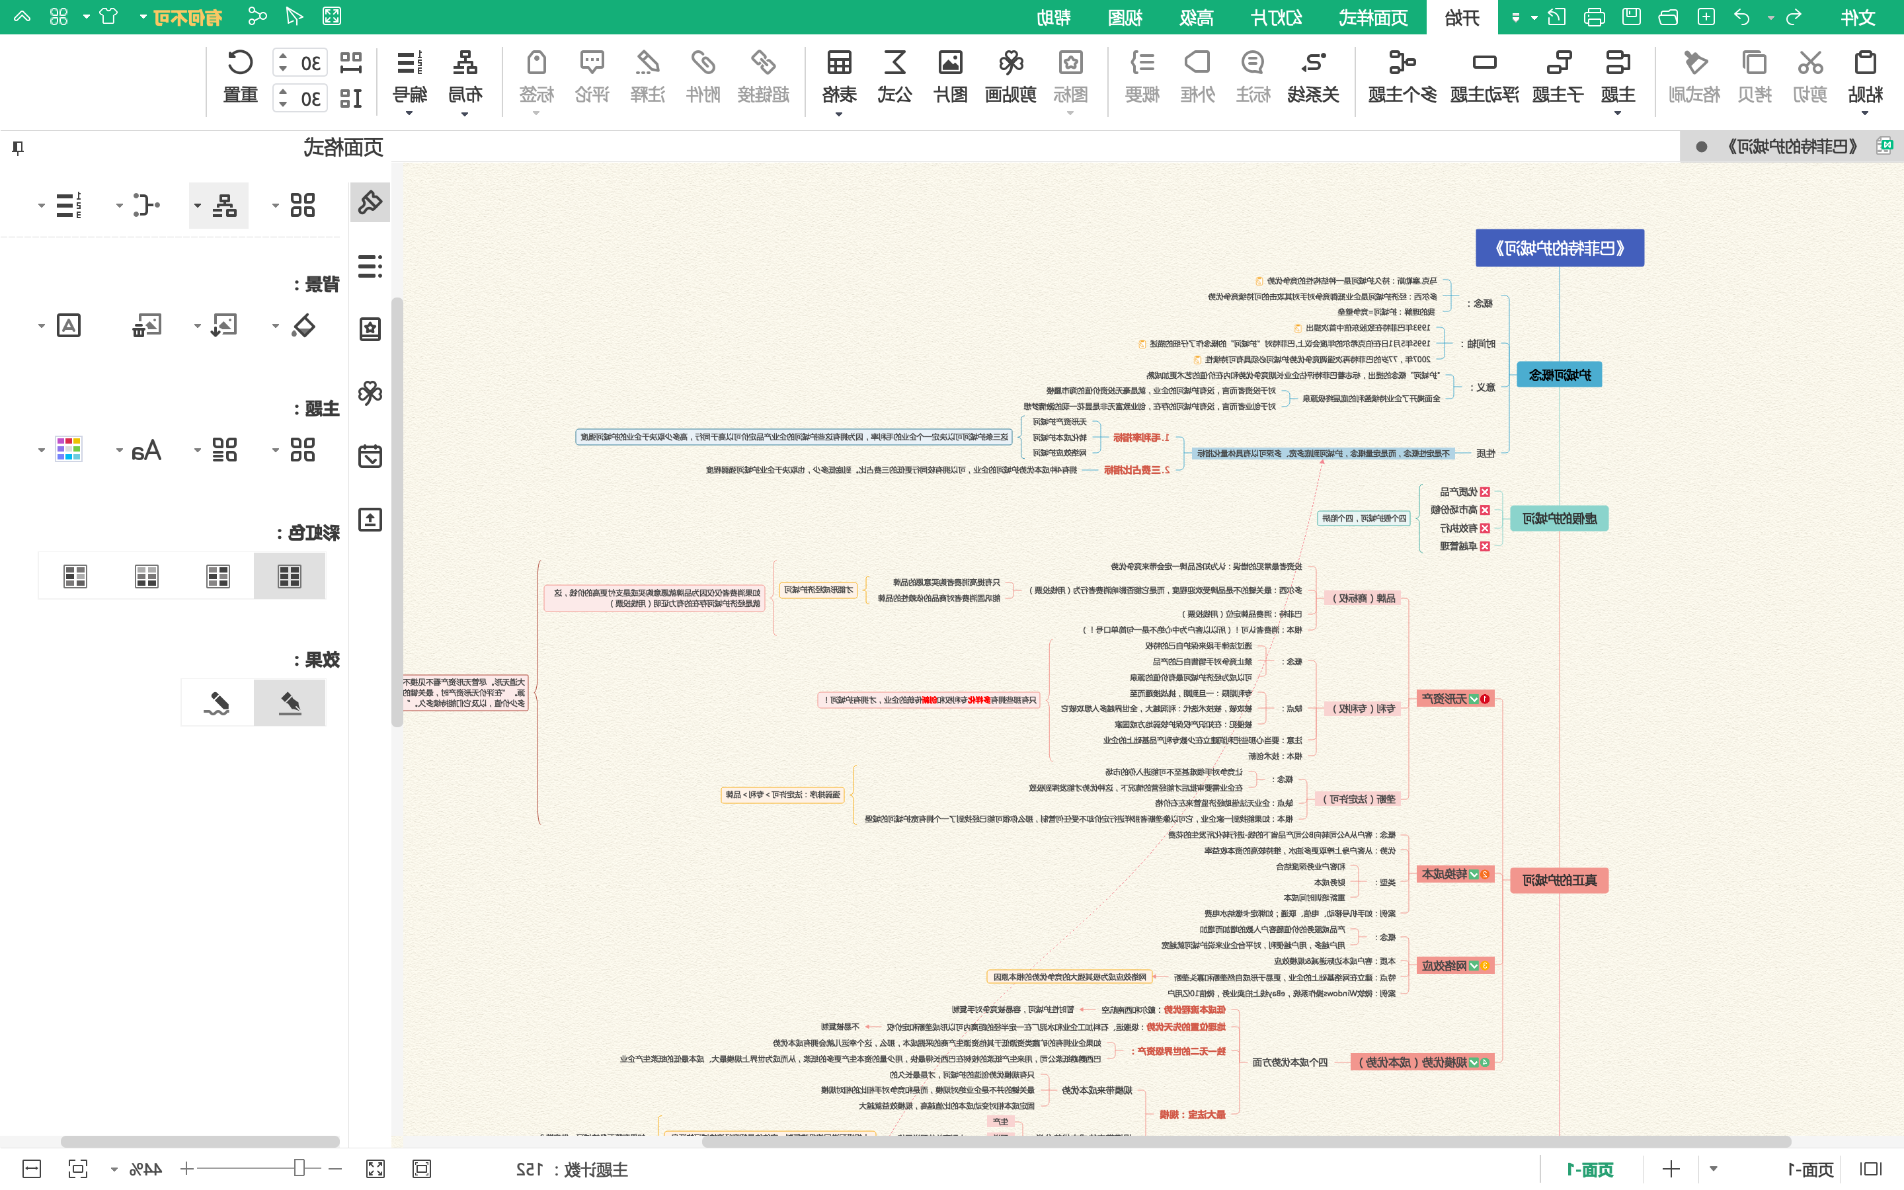Click the background fill bucket icon
Screen dimensions: 1904x1190
[303, 326]
